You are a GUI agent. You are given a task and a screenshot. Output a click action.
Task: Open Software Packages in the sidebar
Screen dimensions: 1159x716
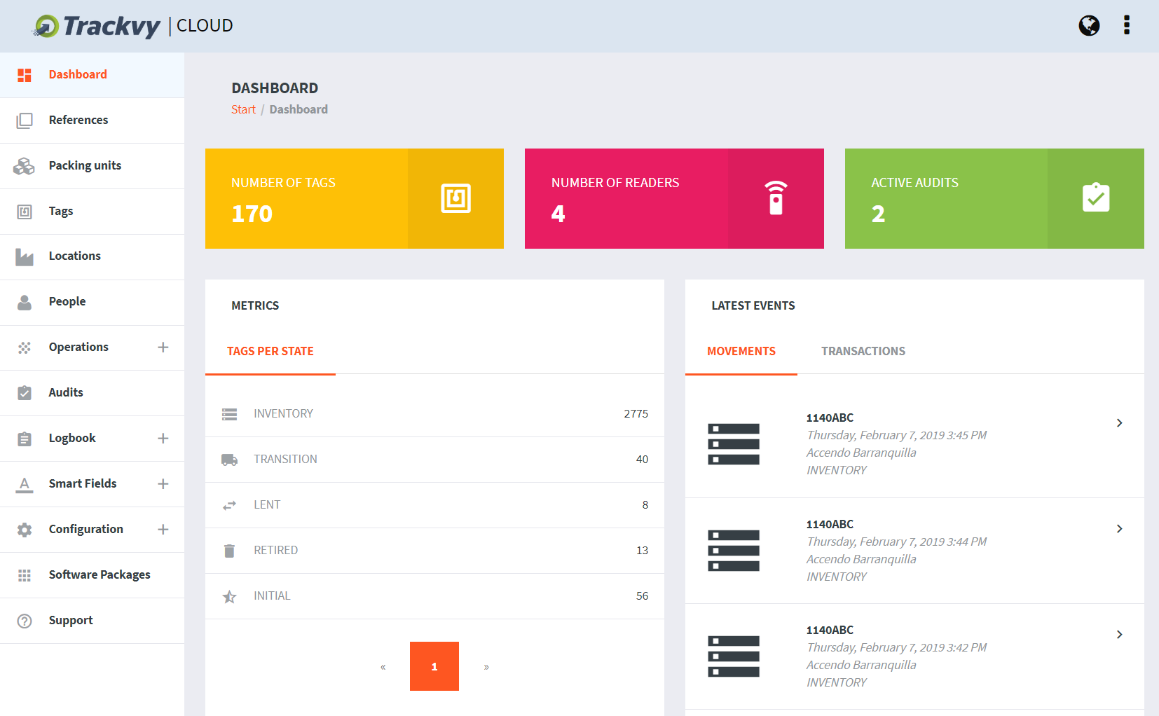pyautogui.click(x=92, y=575)
